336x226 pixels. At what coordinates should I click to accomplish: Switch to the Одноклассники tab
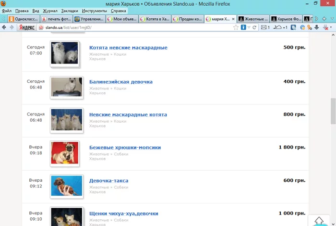24,19
